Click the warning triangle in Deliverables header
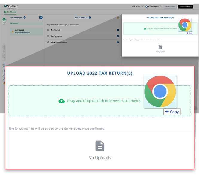The height and width of the screenshot is (176, 199). click(118, 18)
